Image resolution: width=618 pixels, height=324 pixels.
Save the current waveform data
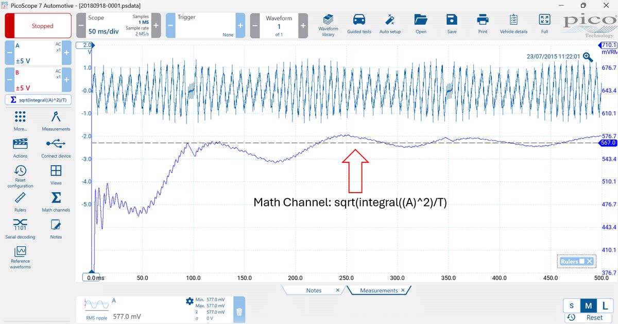tap(452, 25)
